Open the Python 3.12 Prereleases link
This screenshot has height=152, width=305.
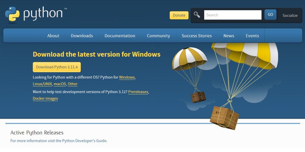[138, 92]
